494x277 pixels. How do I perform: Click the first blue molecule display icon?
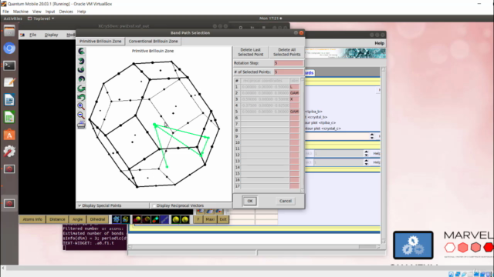[117, 219]
